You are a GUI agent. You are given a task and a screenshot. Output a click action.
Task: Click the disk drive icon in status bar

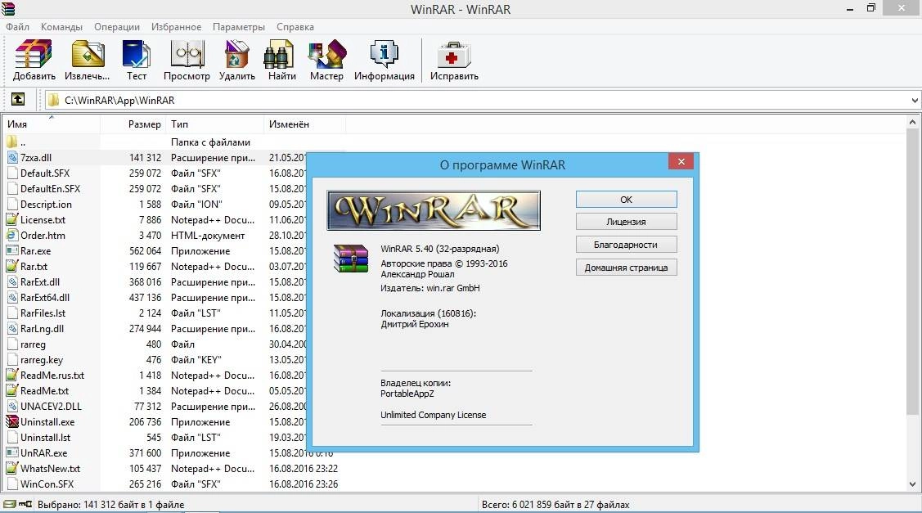pos(10,504)
